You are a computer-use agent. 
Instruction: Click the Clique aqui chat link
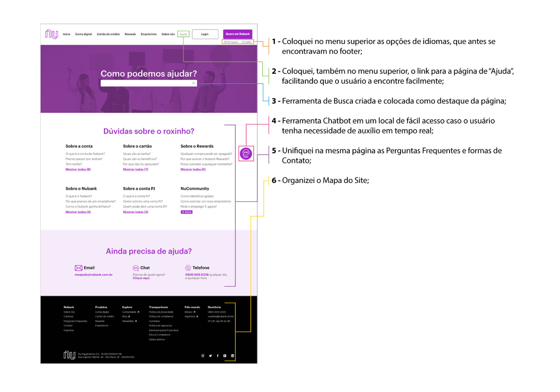[141, 278]
